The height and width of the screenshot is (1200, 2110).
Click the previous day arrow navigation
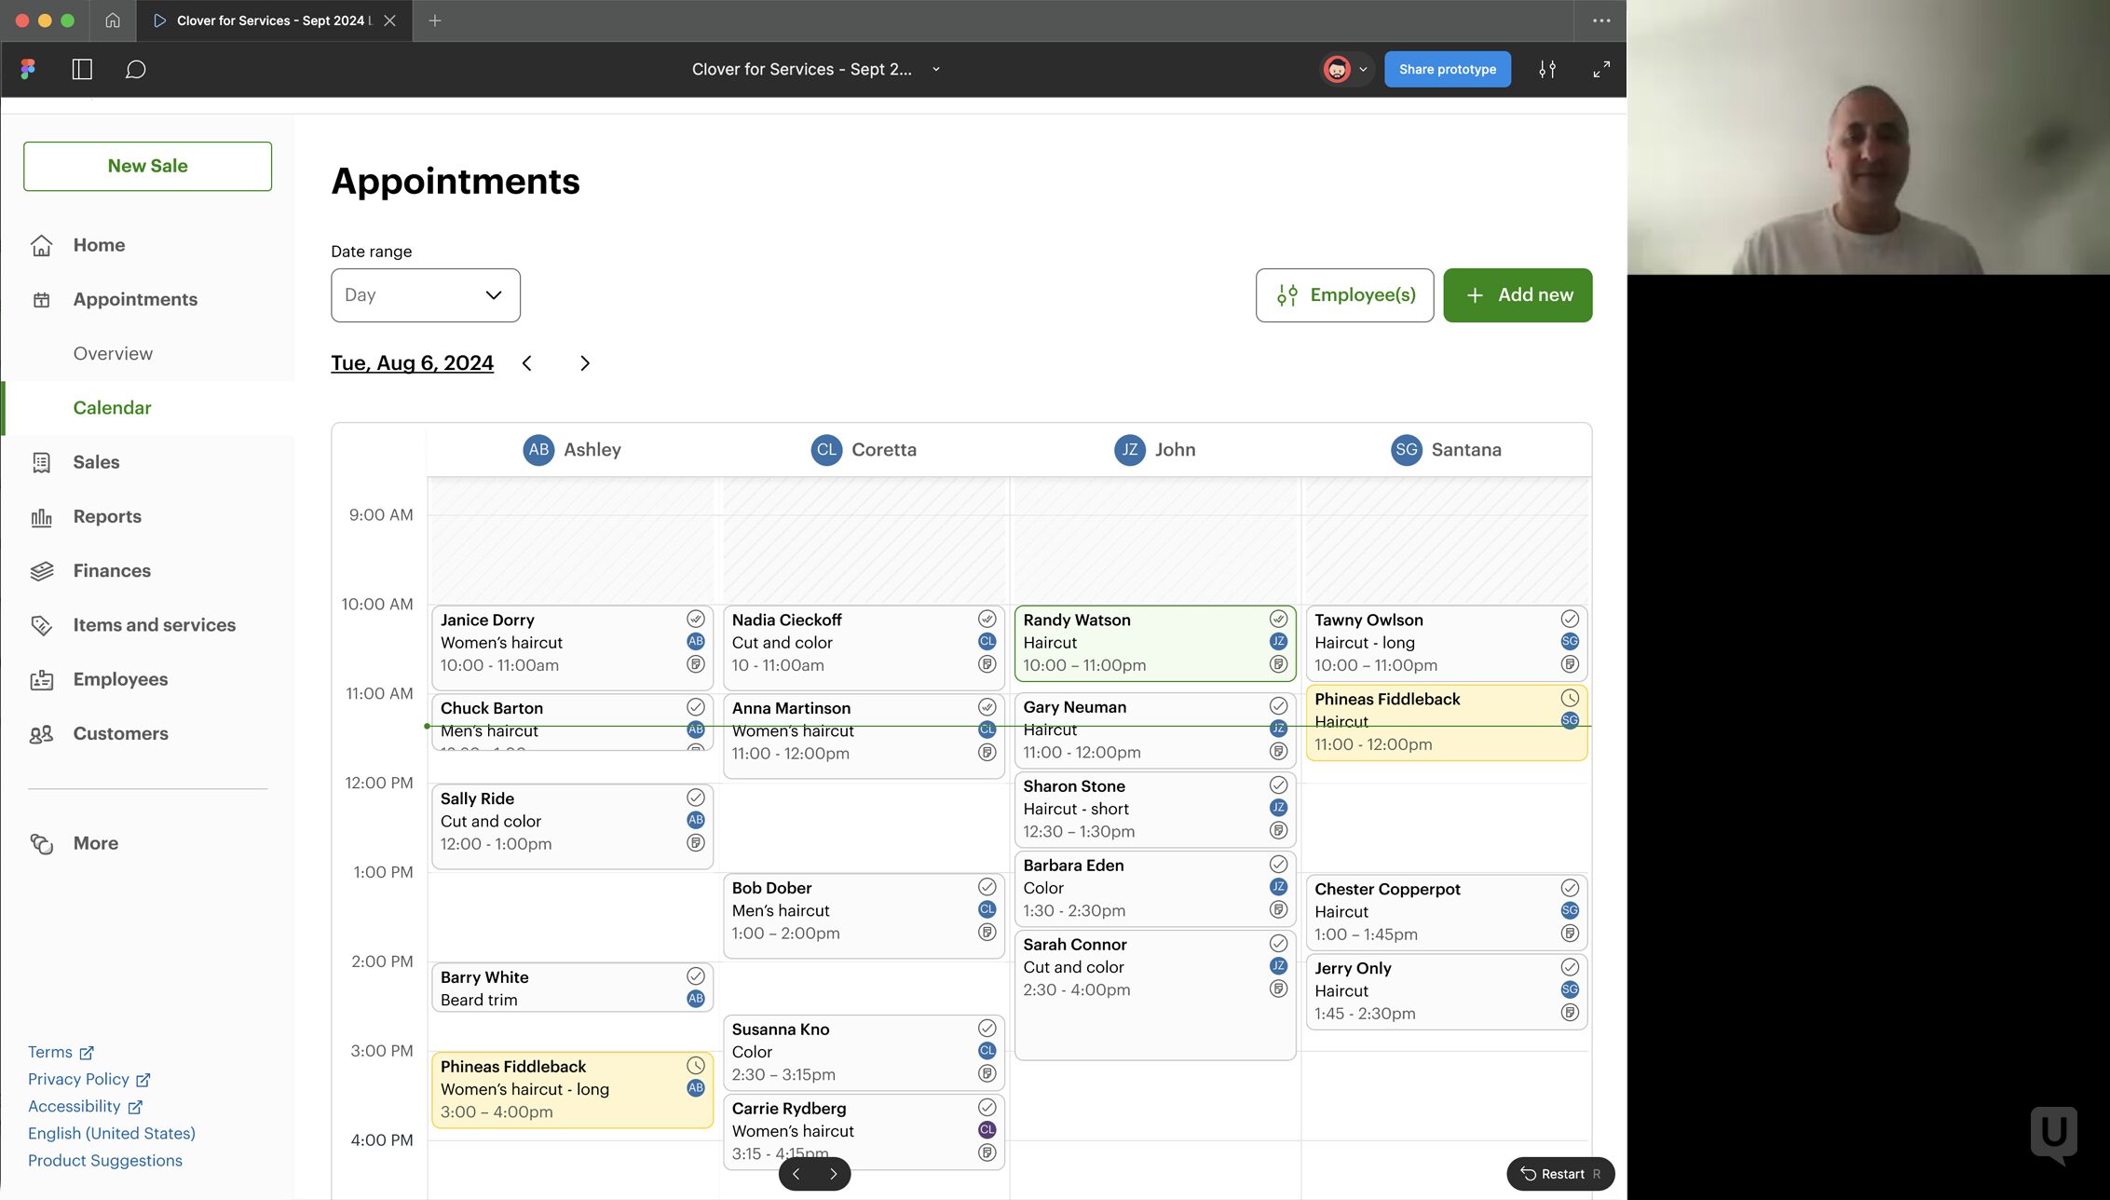coord(529,363)
